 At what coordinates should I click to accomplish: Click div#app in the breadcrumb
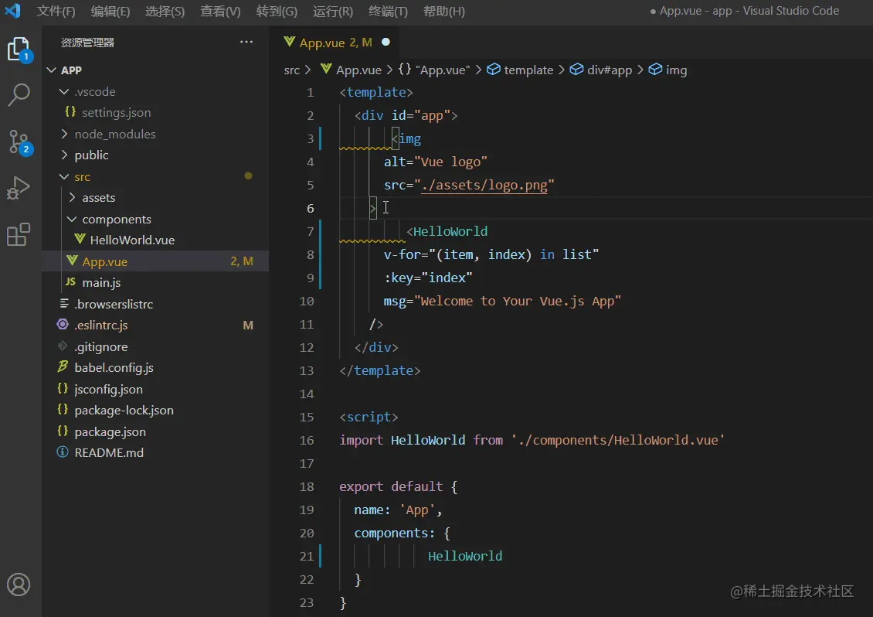tap(609, 70)
